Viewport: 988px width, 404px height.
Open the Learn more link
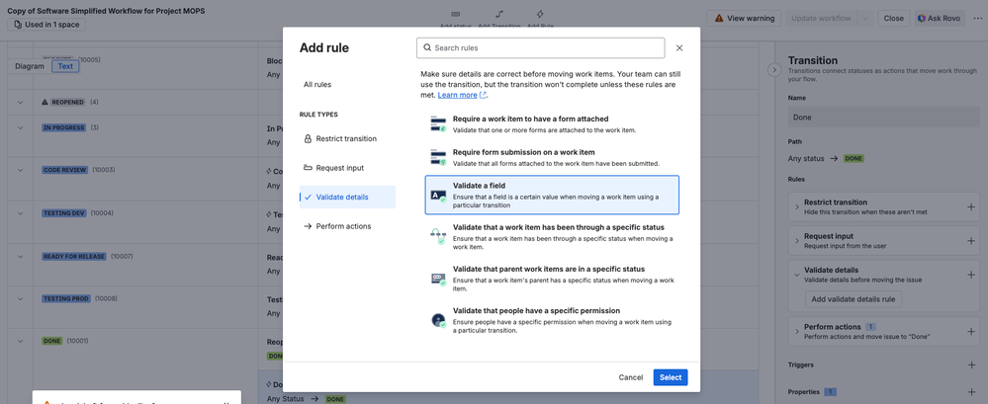pyautogui.click(x=462, y=95)
